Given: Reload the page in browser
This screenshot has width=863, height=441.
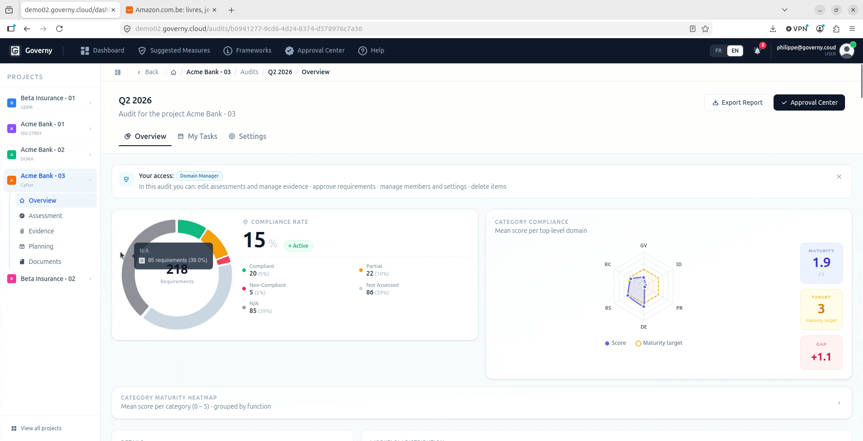Looking at the screenshot, I should pyautogui.click(x=59, y=29).
